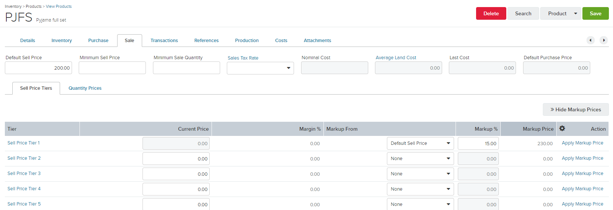613x210 pixels.
Task: Click the Products breadcrumb link
Action: click(x=34, y=6)
